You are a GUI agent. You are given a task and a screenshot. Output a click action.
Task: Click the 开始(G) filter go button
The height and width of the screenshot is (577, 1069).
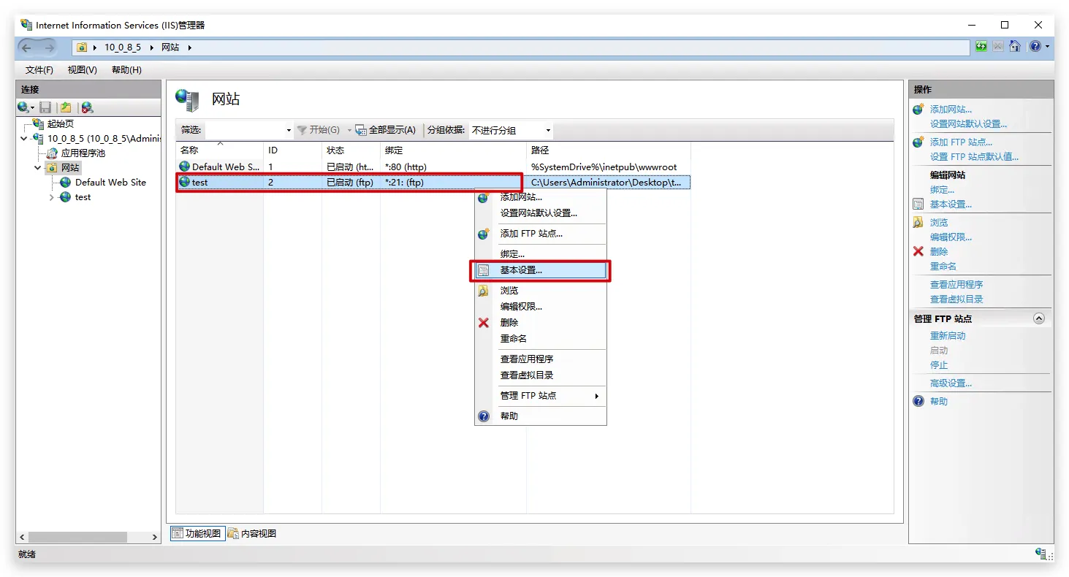[319, 130]
